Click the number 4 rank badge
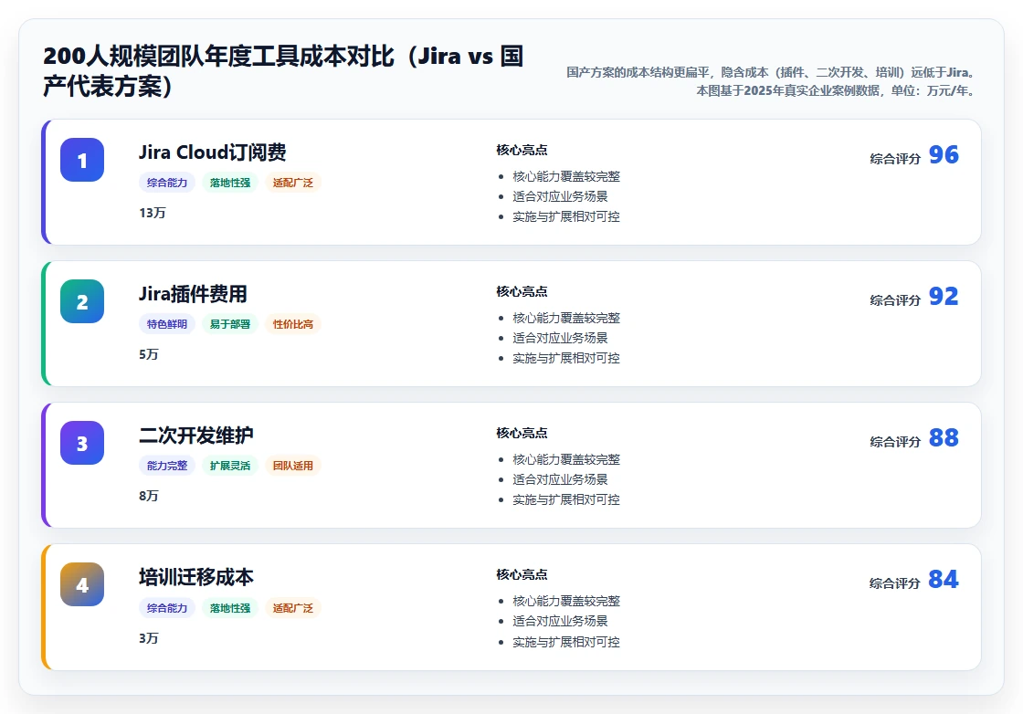The image size is (1023, 714). click(82, 584)
